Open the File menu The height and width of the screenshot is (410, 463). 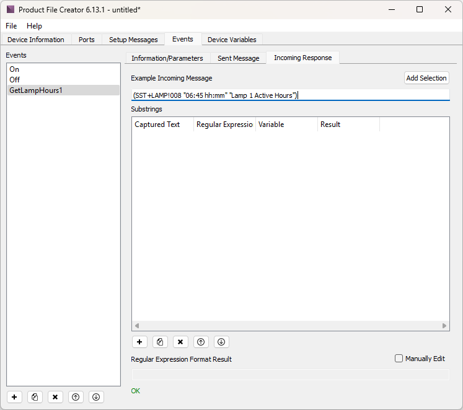click(x=11, y=26)
